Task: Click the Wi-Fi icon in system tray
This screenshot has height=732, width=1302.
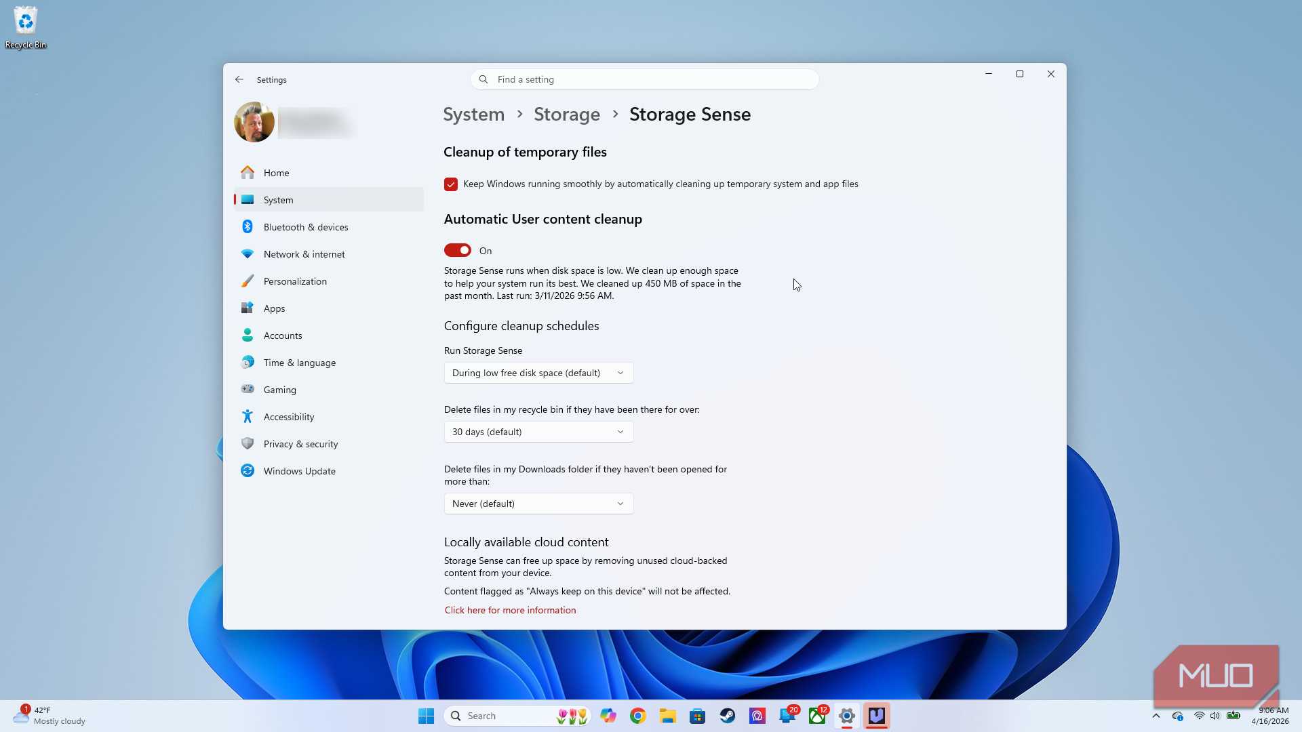Action: (x=1199, y=716)
